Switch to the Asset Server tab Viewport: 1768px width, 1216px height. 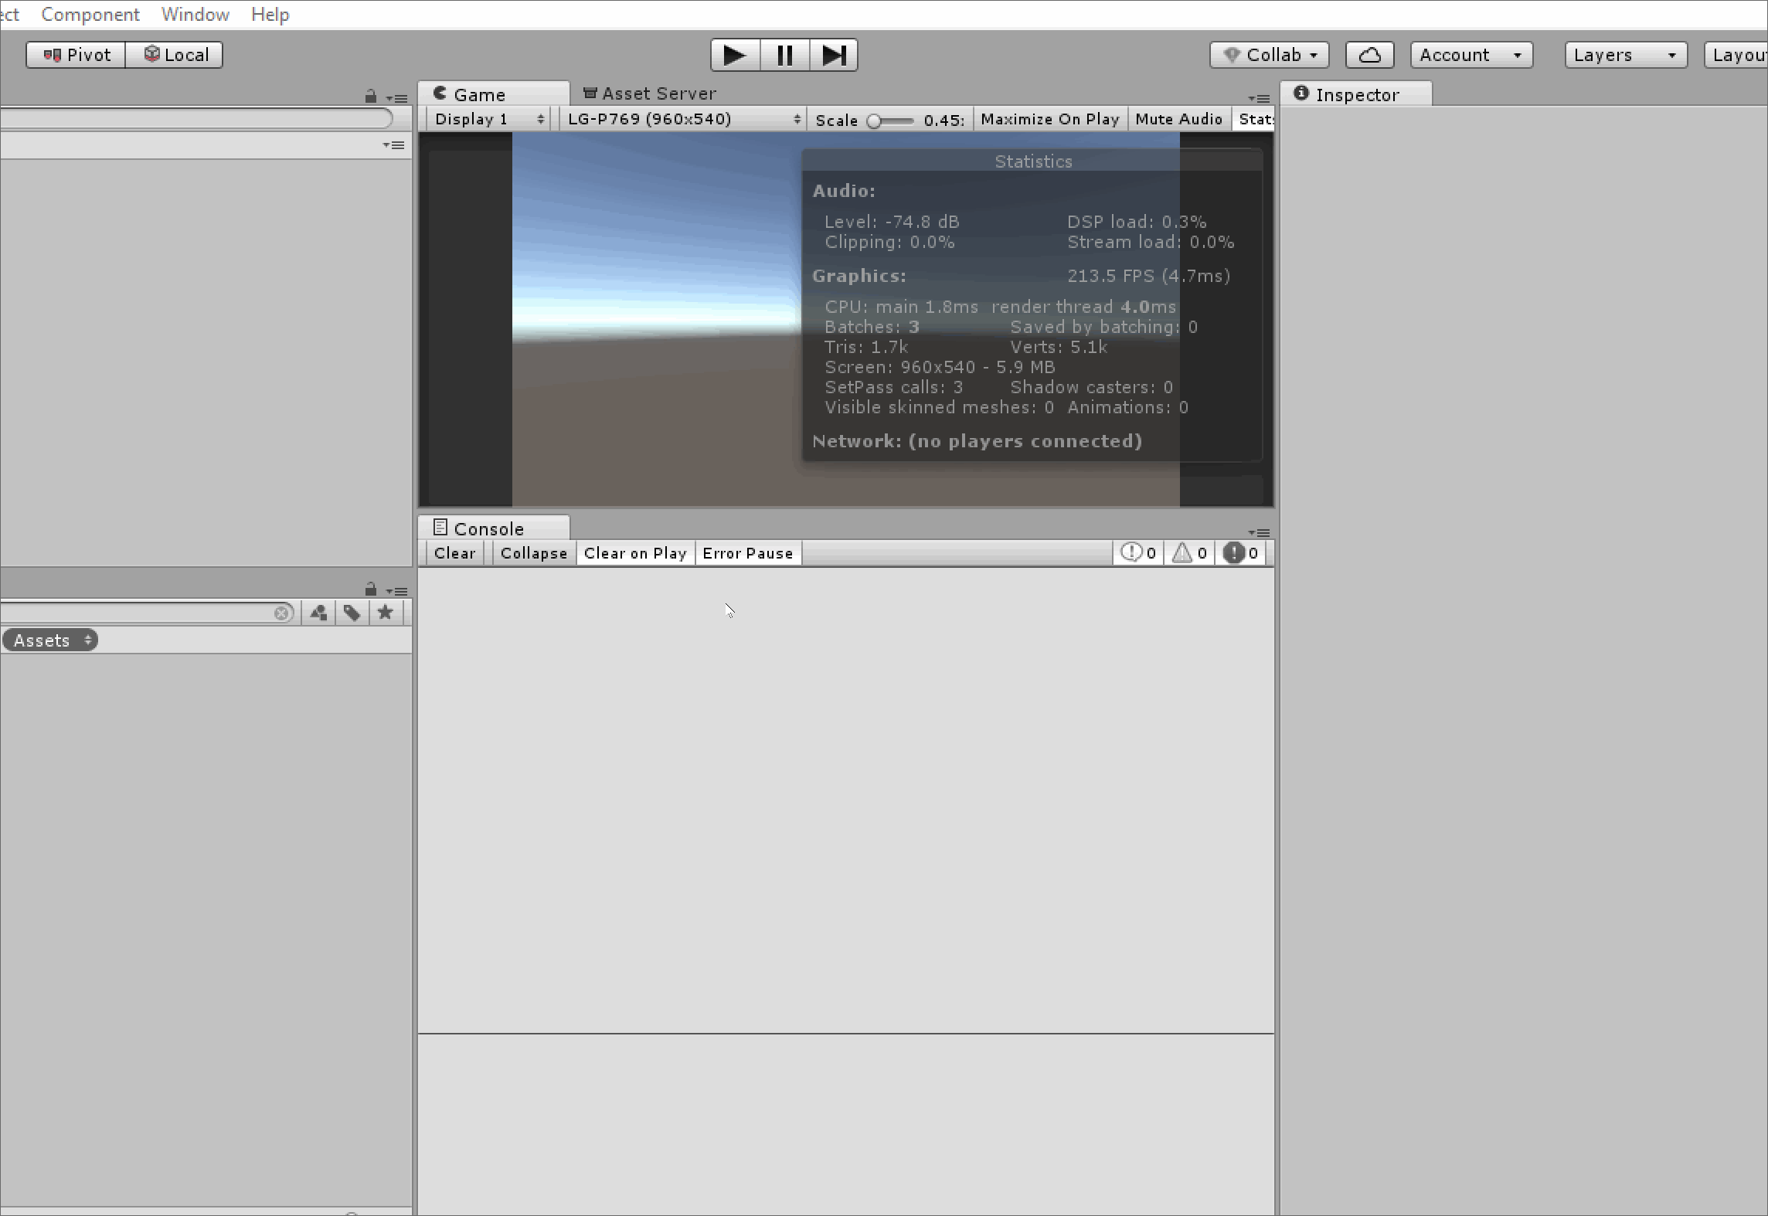coord(649,94)
